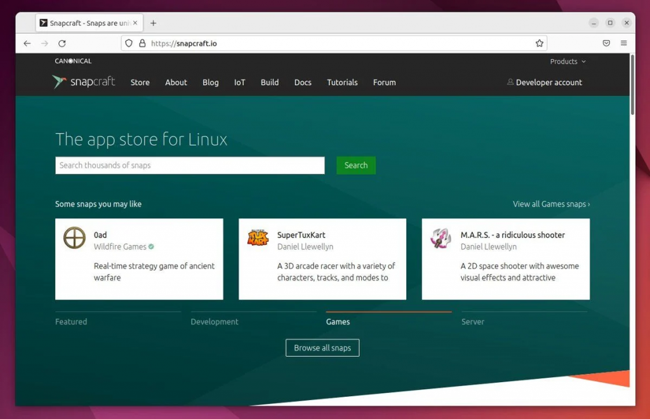Maximize the browser window
The width and height of the screenshot is (650, 419).
pyautogui.click(x=610, y=23)
